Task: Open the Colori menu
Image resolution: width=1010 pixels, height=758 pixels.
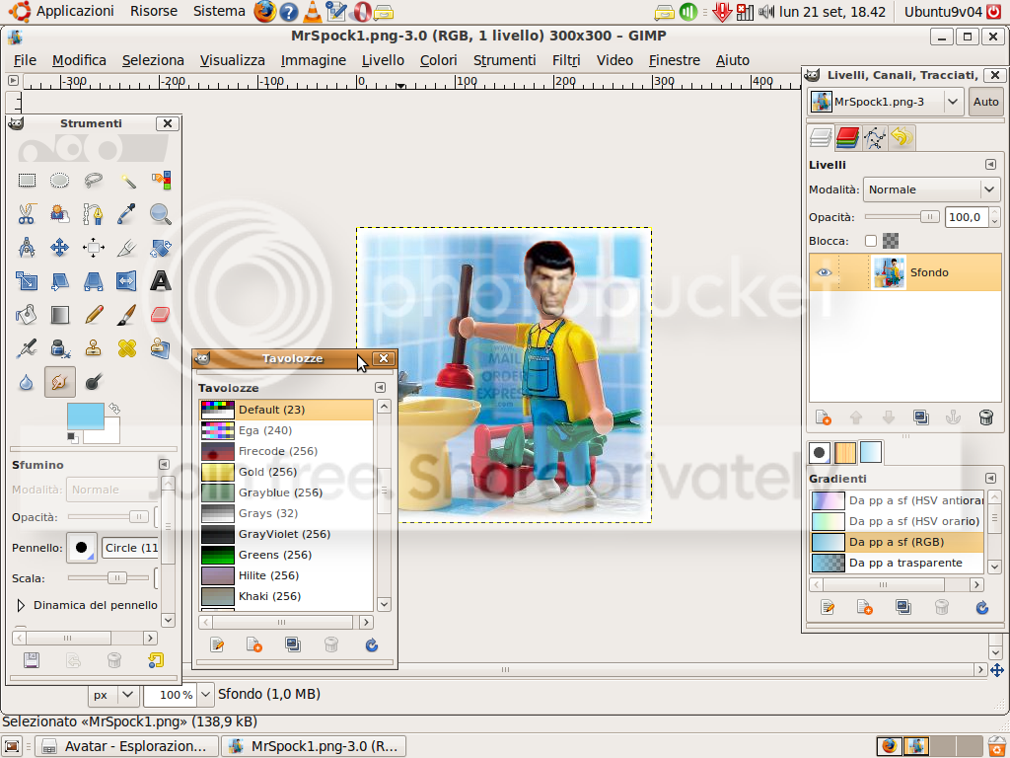Action: [438, 60]
